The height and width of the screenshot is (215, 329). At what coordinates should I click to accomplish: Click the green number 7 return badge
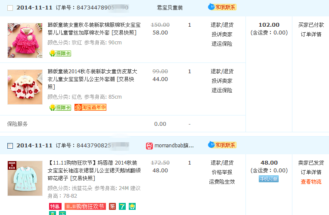click(122, 206)
